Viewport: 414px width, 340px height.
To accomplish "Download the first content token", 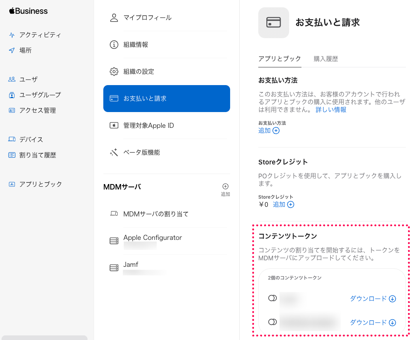I will pos(373,298).
